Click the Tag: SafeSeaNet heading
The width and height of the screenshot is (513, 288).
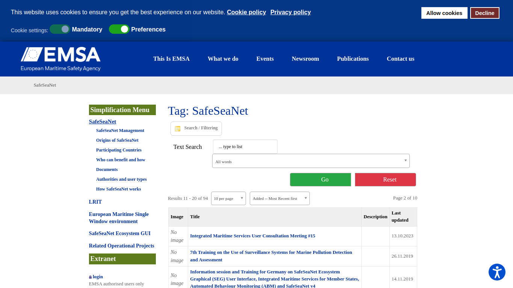[208, 111]
